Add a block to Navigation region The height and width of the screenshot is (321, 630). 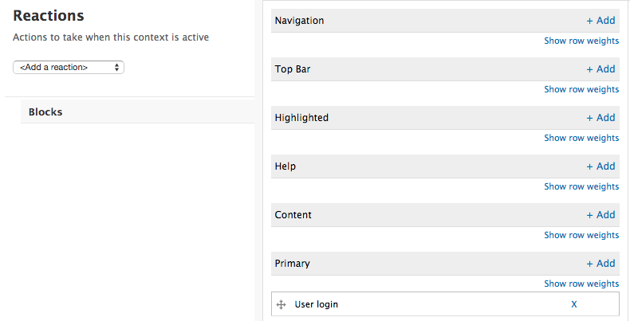[x=600, y=21]
